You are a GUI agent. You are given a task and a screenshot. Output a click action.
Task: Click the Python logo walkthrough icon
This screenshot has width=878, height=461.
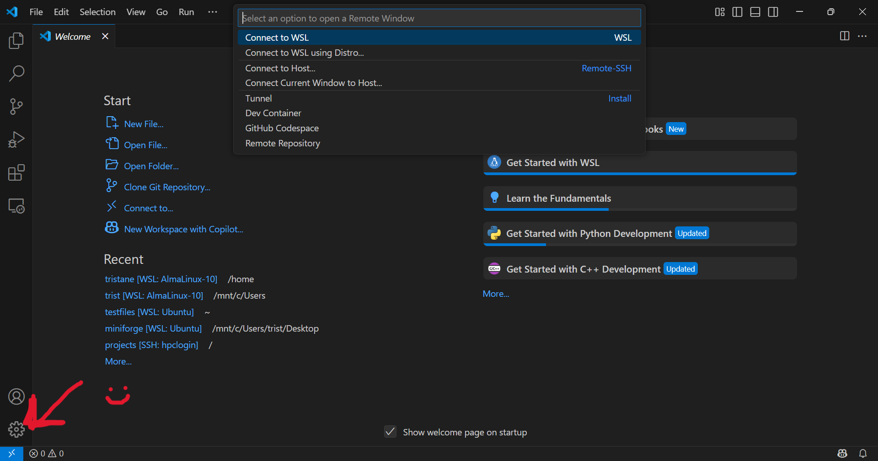coord(494,233)
